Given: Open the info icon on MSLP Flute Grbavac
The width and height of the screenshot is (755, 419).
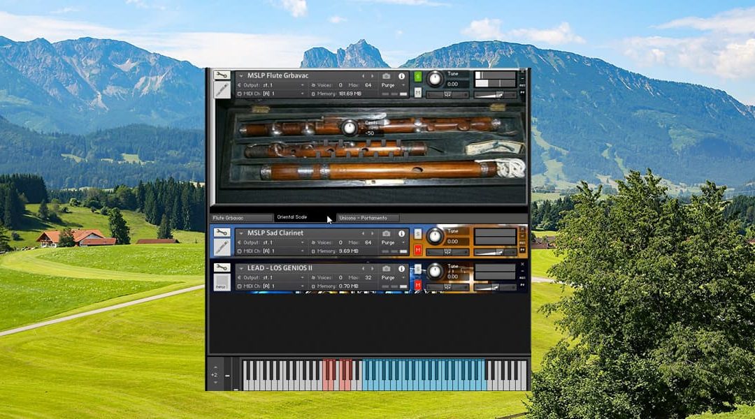Looking at the screenshot, I should point(401,76).
